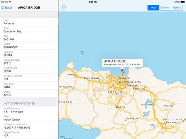Tap the Area Indian Ocean row
This screenshot has height=139, width=186.
click(x=29, y=118)
